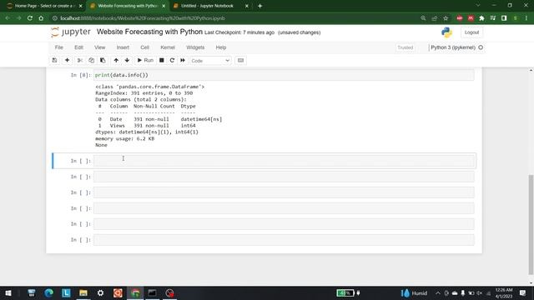Open the Cell menu
The width and height of the screenshot is (534, 300).
[144, 47]
